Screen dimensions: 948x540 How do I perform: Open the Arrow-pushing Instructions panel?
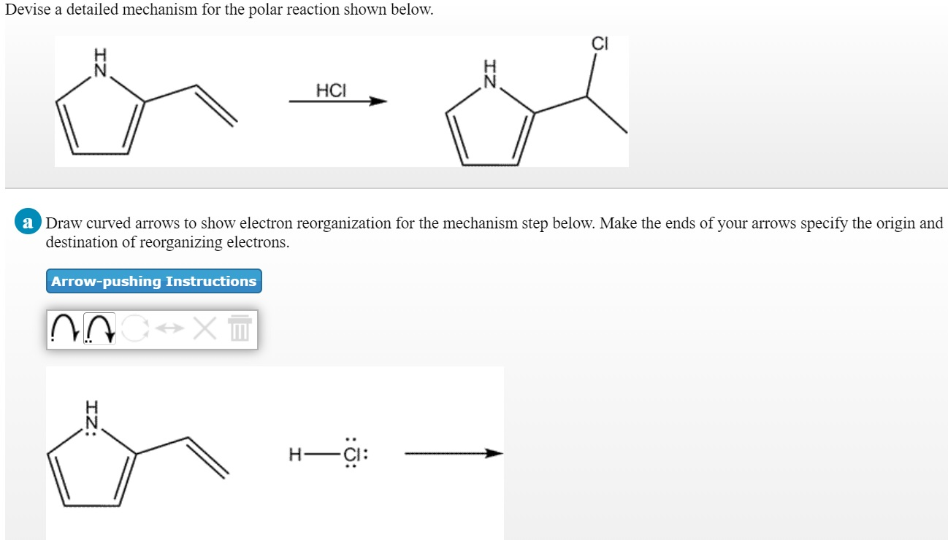152,281
